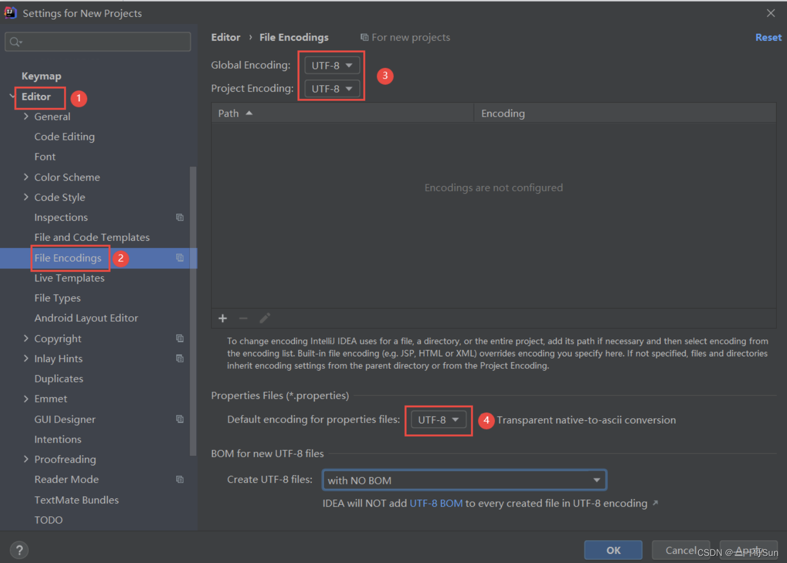
Task: Open help with the question mark icon
Action: click(20, 550)
